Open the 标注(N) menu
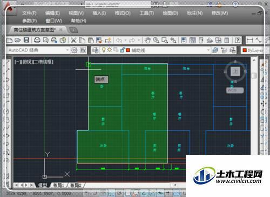270x197 pixels. coord(195,13)
